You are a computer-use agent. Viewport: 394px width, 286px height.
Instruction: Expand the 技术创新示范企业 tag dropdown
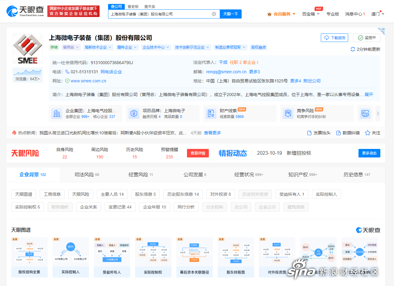[x=208, y=47]
